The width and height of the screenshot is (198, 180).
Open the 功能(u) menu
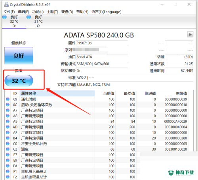[x=38, y=12]
